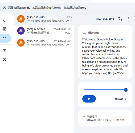Click the (650) 265-1193 header number
135x133 pixels.
pyautogui.click(x=105, y=19)
